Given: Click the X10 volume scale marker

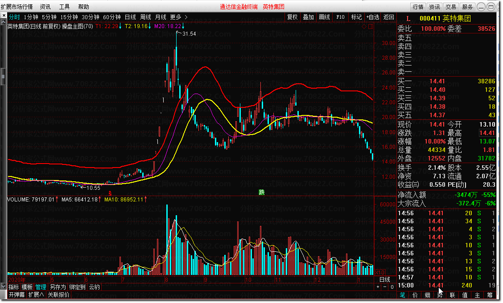Looking at the screenshot, I should [x=380, y=272].
